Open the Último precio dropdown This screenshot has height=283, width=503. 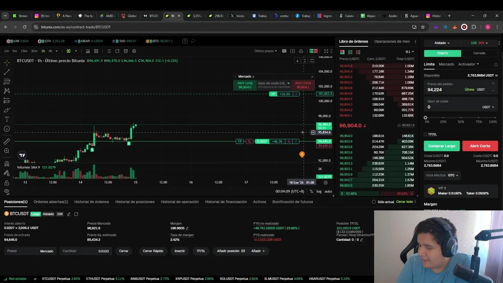coord(265,51)
